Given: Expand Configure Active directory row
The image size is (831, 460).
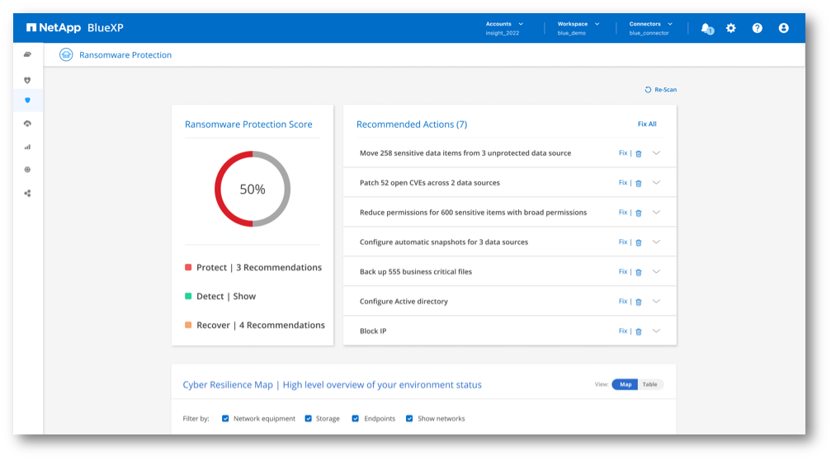Looking at the screenshot, I should (x=656, y=301).
